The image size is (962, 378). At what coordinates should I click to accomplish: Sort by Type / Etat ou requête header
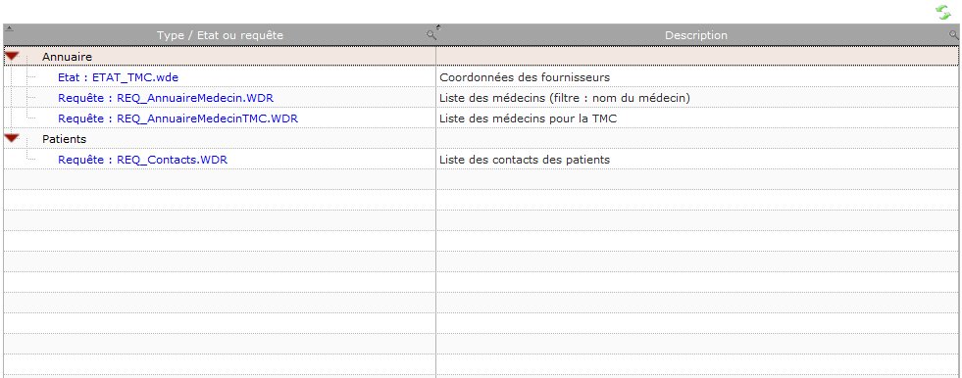tap(220, 35)
